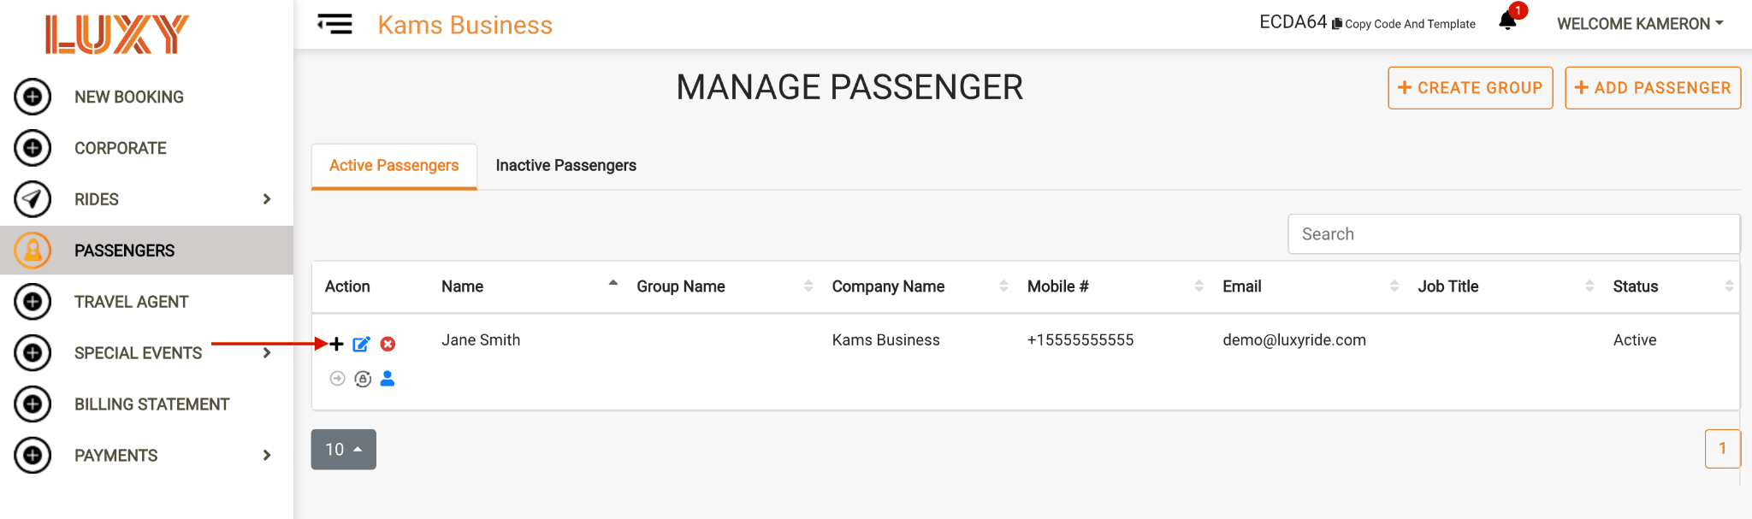Click the 'Active' status cell for Jane Smith
Image resolution: width=1752 pixels, height=519 pixels.
pos(1635,340)
